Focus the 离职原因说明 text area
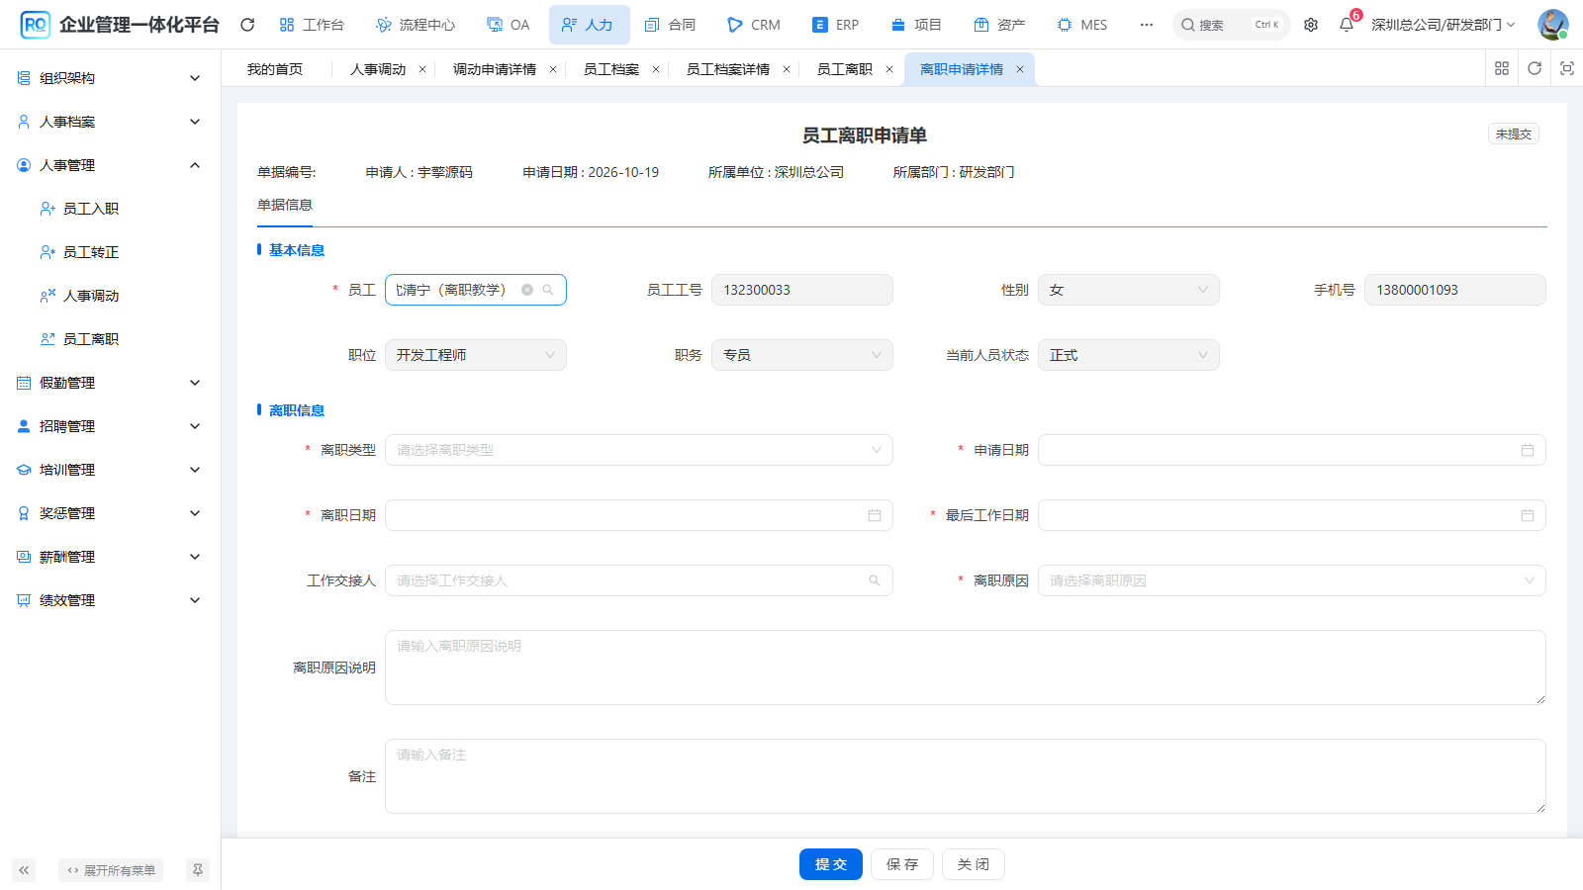This screenshot has height=890, width=1583. 966,667
